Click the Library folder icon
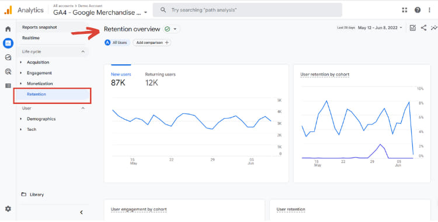438x222 pixels. [24, 195]
